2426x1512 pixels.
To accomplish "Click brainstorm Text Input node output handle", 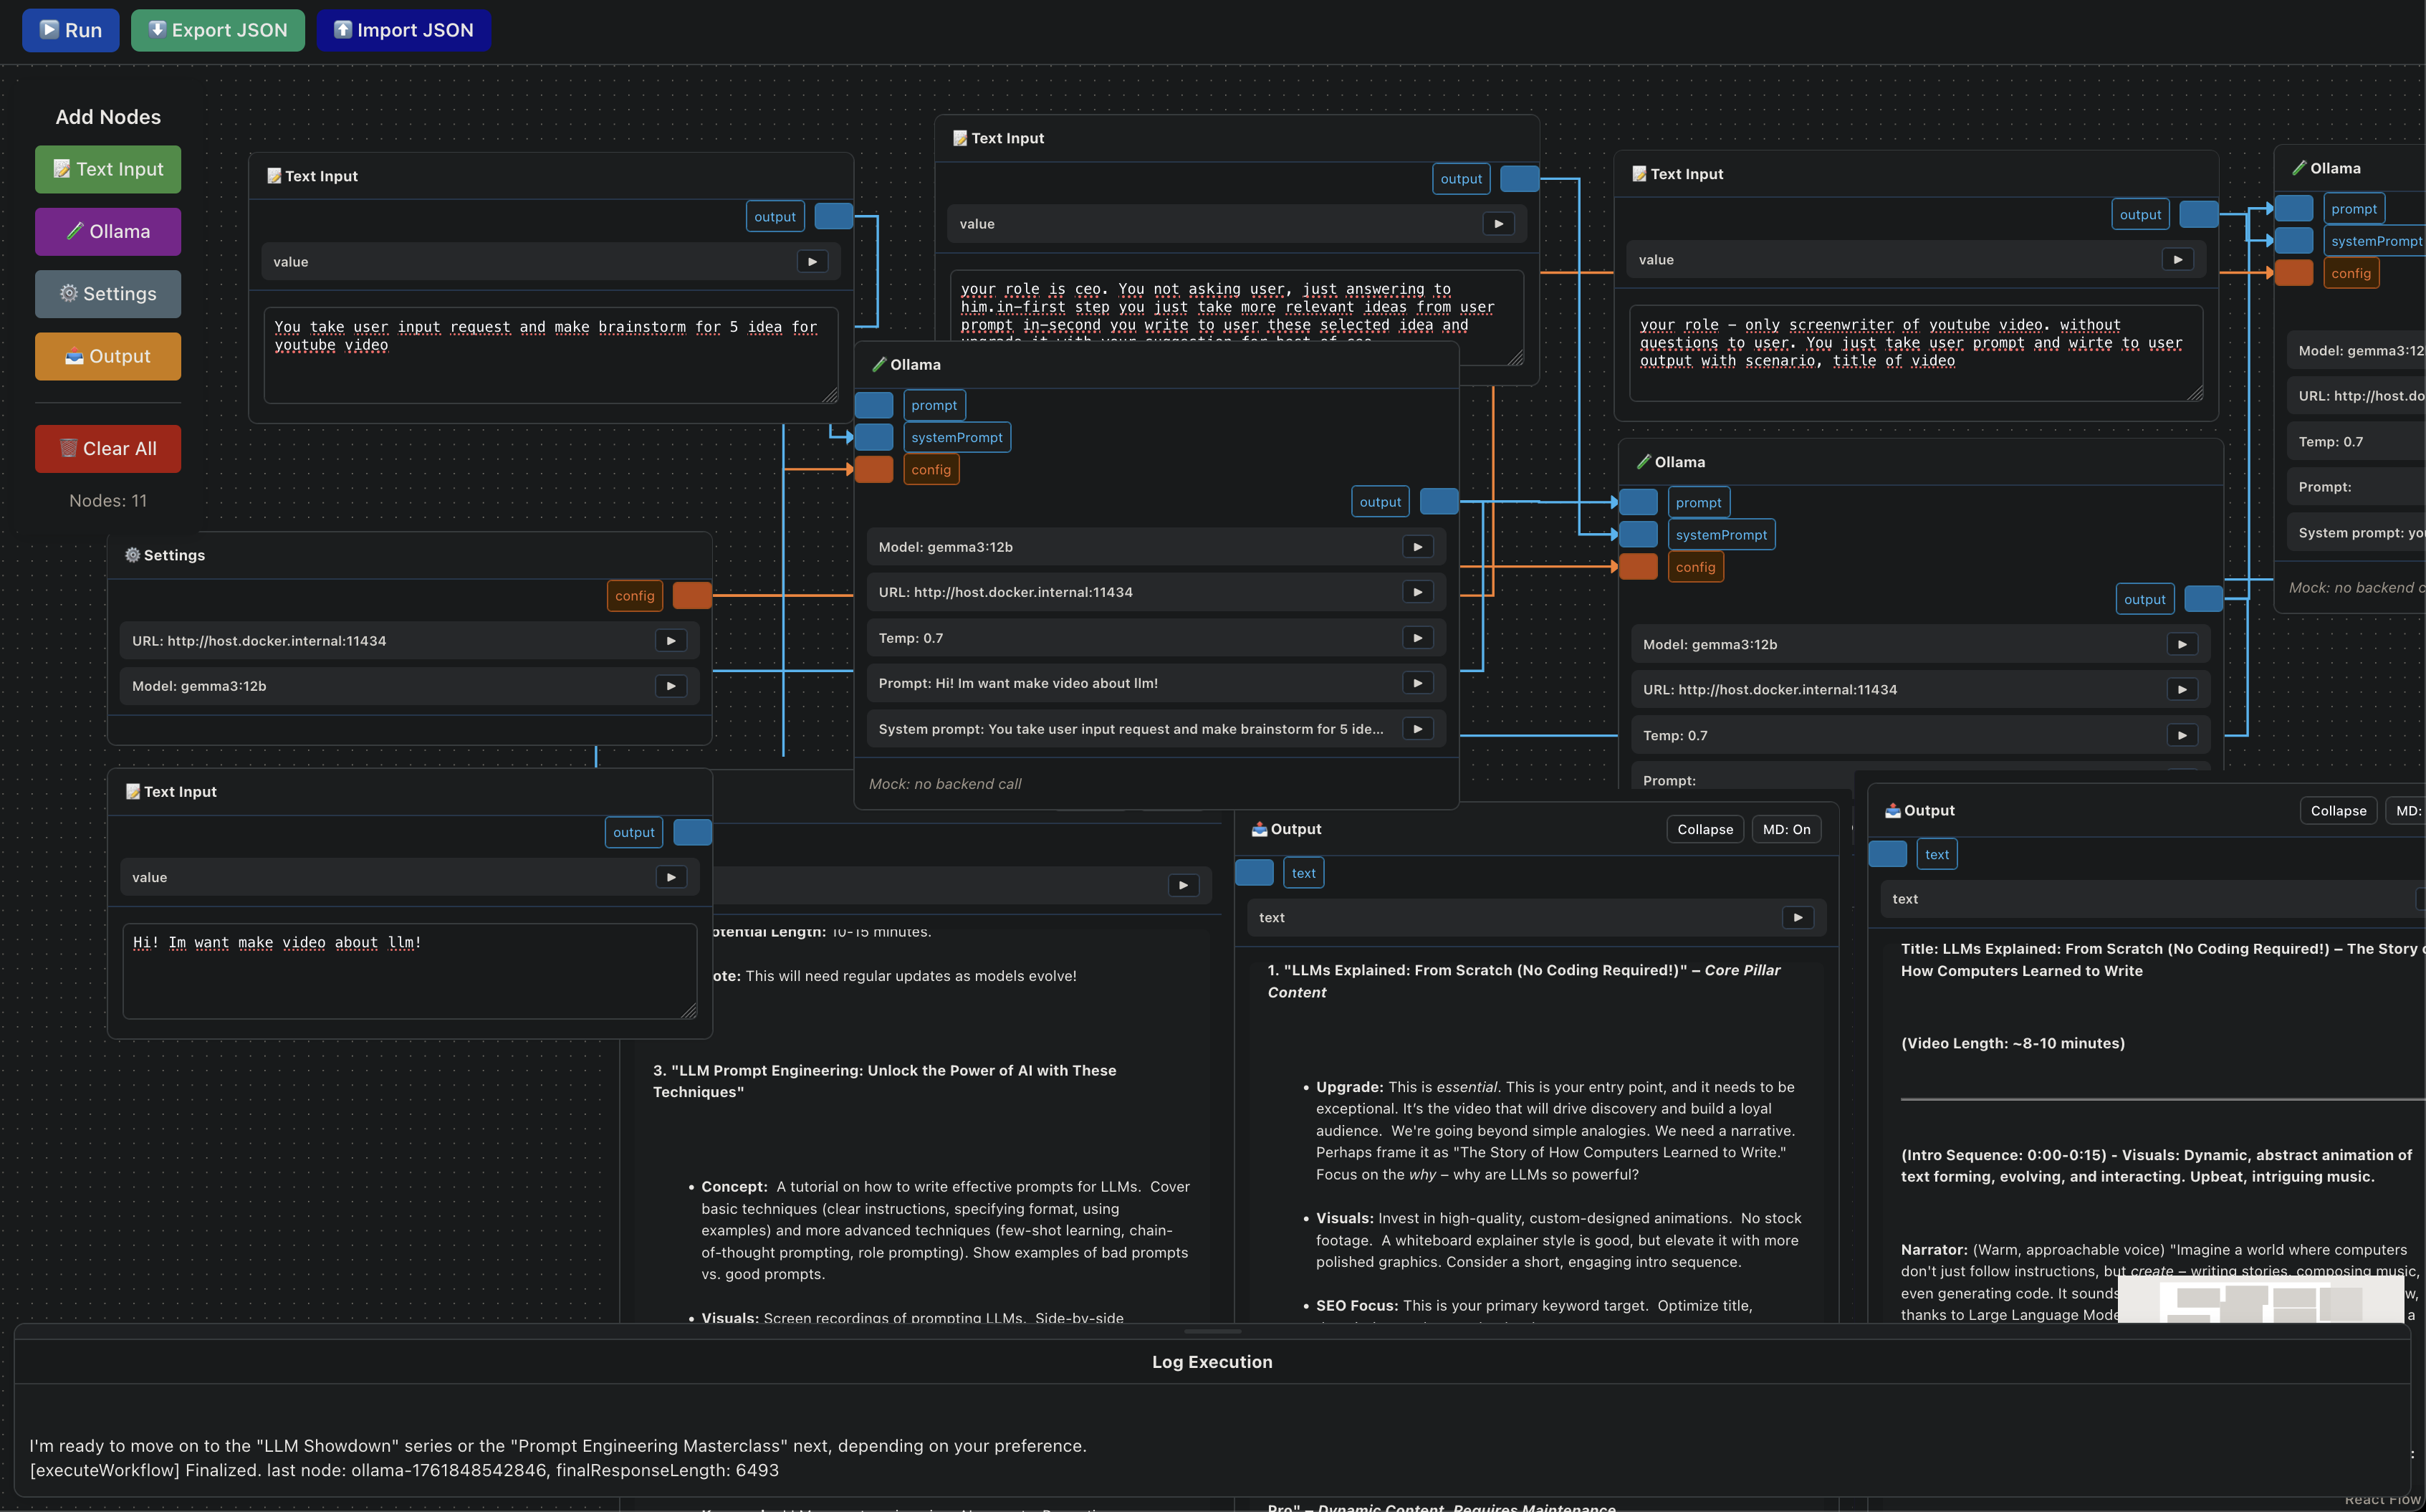I will tap(834, 216).
